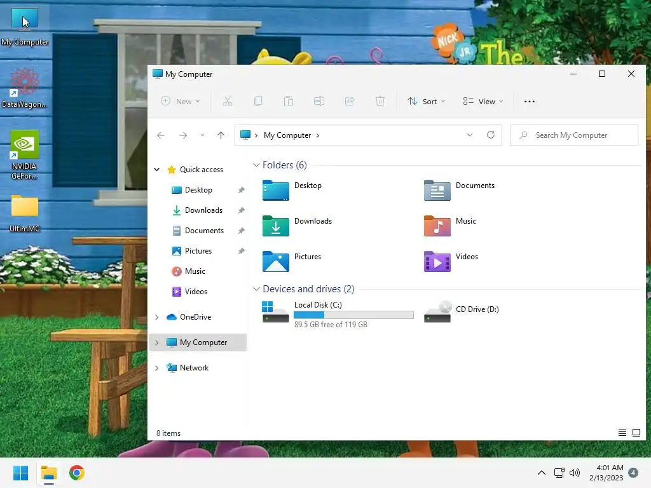Select the NVIDIA GeForce desktop shortcut
The height and width of the screenshot is (488, 651).
[x=25, y=155]
